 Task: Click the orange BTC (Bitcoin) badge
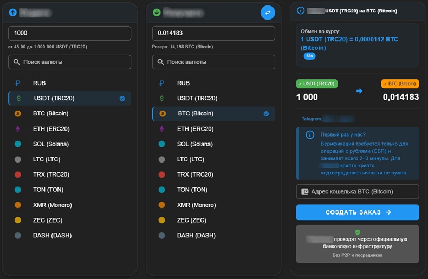pyautogui.click(x=399, y=84)
